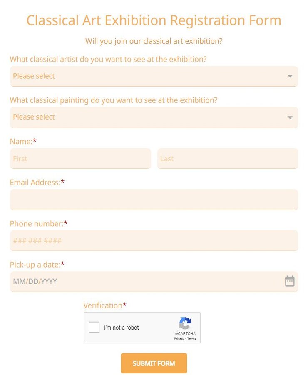Select the Email Address field
Image resolution: width=308 pixels, height=375 pixels.
[154, 200]
